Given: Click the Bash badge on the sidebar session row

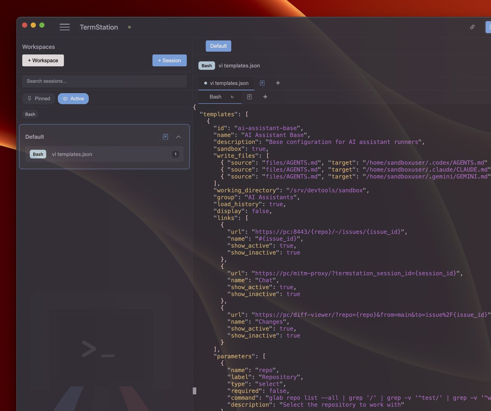Looking at the screenshot, I should 38,154.
